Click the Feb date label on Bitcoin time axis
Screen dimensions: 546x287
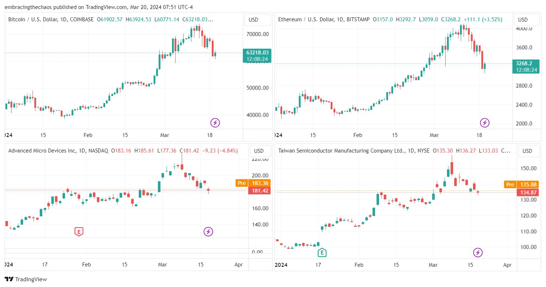[88, 135]
